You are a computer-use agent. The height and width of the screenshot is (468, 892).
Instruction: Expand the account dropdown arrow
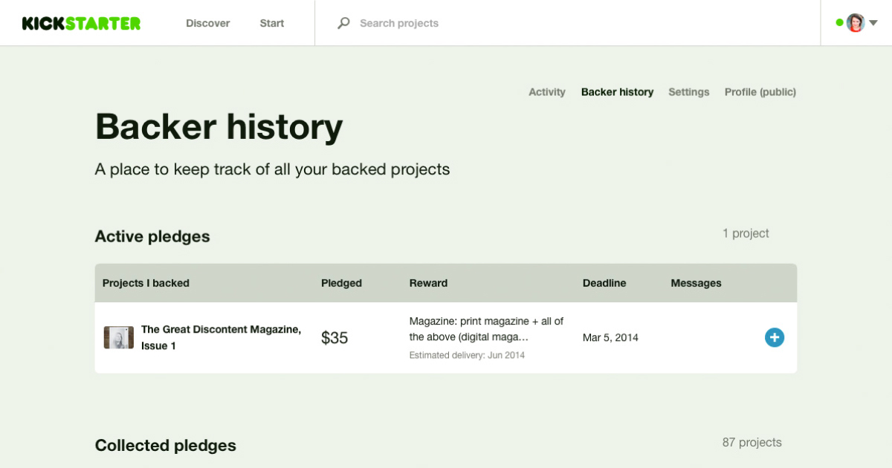(873, 23)
